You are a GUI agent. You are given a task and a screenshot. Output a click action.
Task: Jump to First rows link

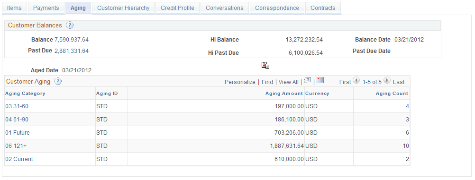345,82
